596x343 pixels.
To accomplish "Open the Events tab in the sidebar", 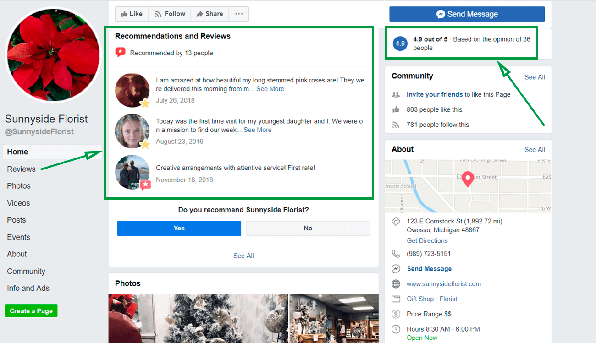I will click(x=18, y=237).
